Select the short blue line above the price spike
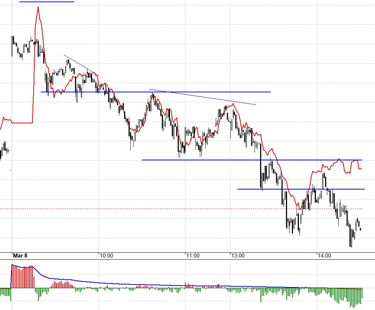The image size is (375, 310). click(x=47, y=2)
